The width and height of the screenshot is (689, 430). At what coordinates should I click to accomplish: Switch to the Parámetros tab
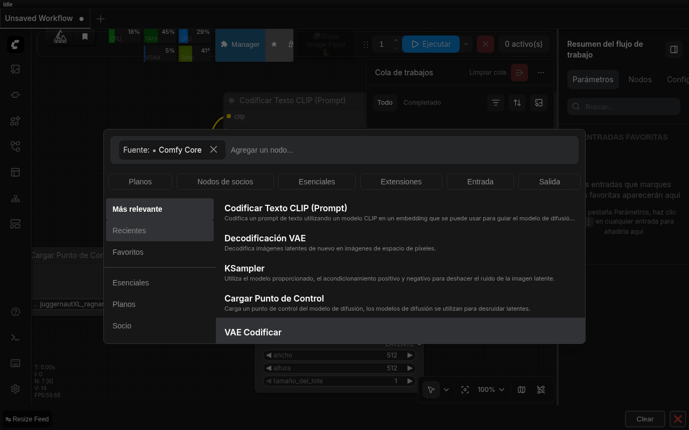pyautogui.click(x=593, y=80)
